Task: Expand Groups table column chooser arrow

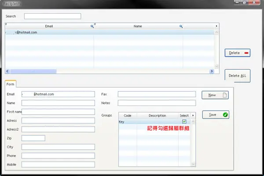Action: 193,116
